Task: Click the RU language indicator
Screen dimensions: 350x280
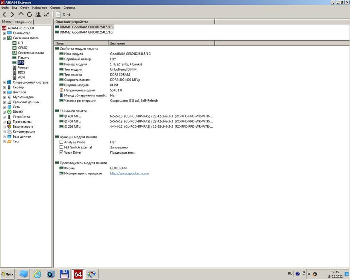Action: click(x=290, y=274)
